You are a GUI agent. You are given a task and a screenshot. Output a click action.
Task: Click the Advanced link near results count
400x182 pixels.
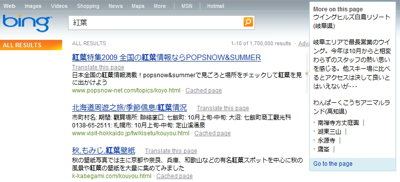click(304, 43)
